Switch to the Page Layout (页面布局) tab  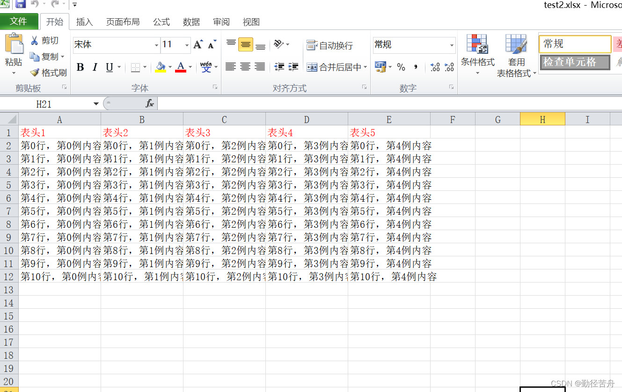tap(123, 22)
